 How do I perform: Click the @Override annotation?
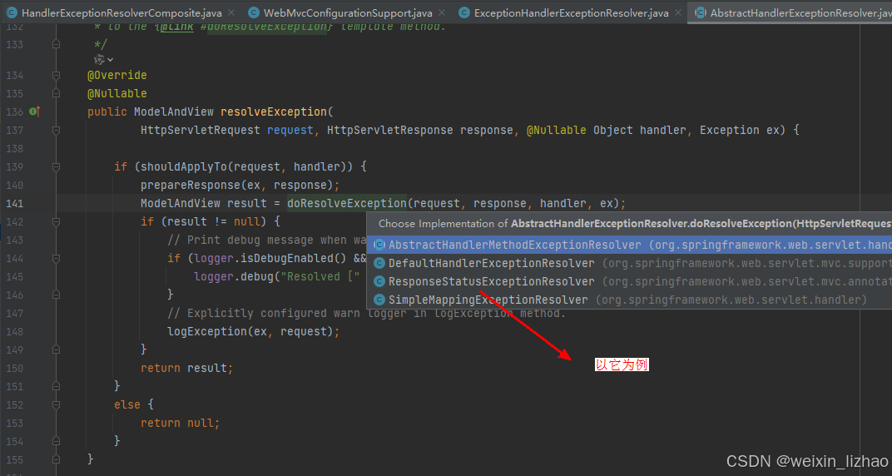pyautogui.click(x=117, y=75)
